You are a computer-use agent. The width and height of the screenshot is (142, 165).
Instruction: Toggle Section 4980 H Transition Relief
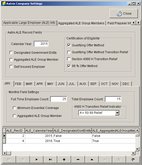[x=69, y=59]
